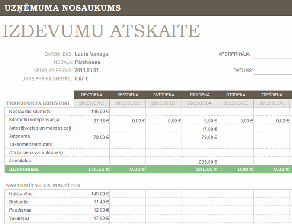The image size is (292, 224).
Task: Select the PIEKTDIENA column header
Action: coord(91,95)
